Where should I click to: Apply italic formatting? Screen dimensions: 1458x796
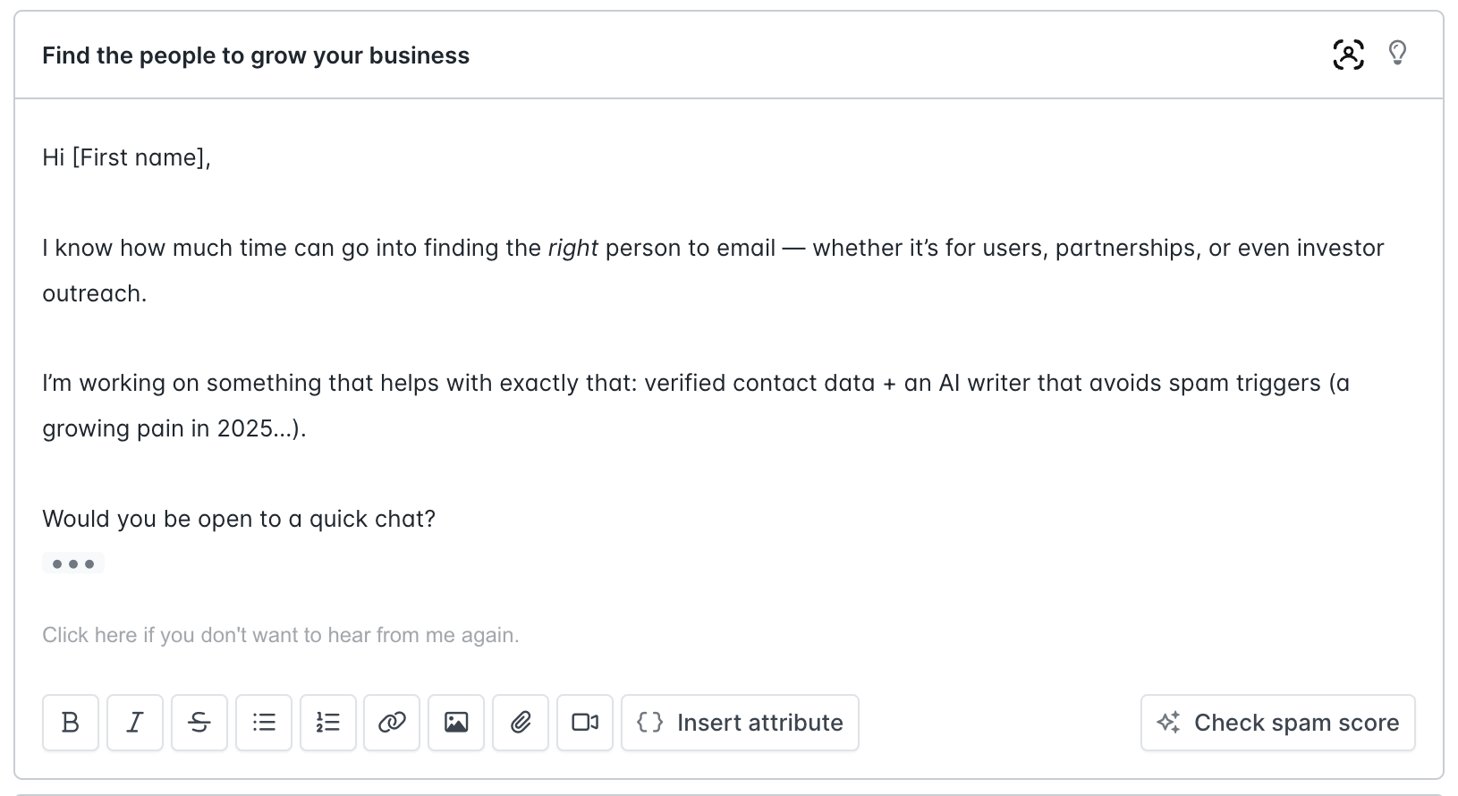point(135,723)
